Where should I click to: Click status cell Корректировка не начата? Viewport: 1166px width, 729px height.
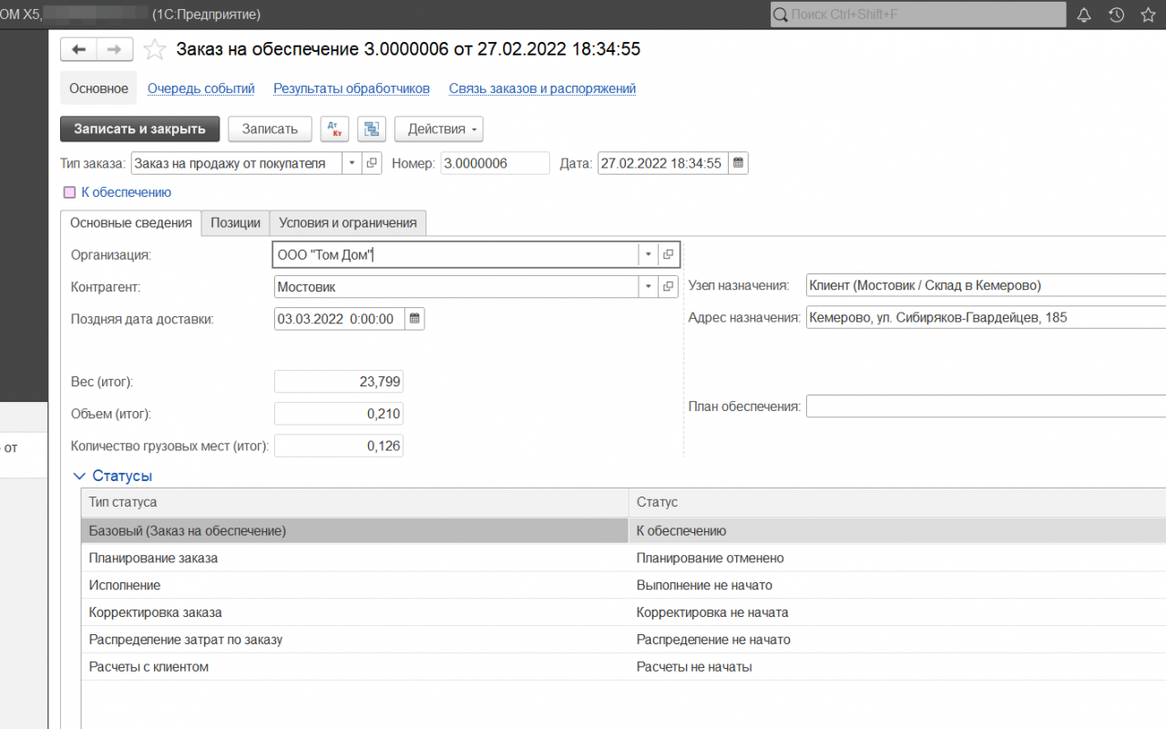(x=897, y=612)
